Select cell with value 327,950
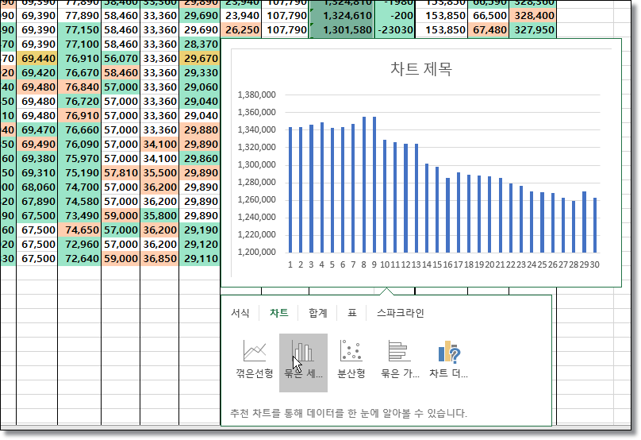641x440 pixels. [x=532, y=30]
